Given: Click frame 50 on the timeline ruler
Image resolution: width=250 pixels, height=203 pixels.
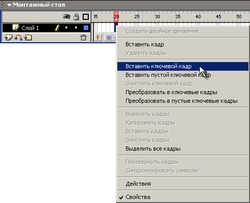Looking at the screenshot, I should tap(239, 17).
